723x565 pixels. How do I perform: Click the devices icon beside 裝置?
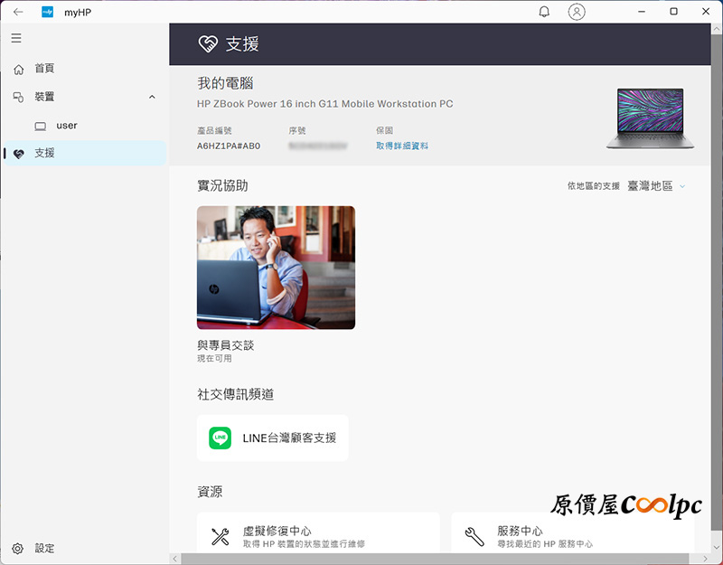click(x=18, y=98)
